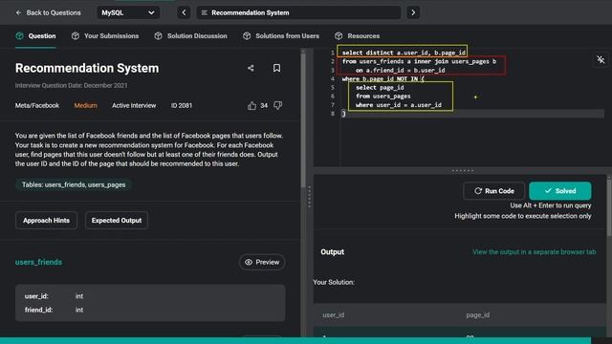Click the back arrow icon
Viewport: 612px width, 344px height.
[18, 12]
